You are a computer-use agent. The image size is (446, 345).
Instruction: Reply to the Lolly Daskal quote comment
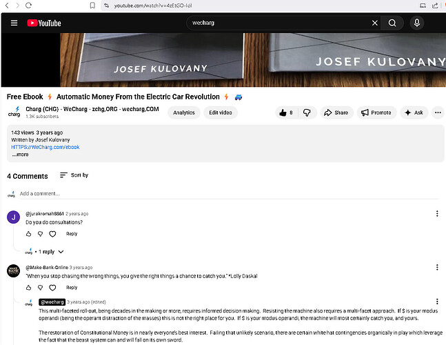click(72, 288)
